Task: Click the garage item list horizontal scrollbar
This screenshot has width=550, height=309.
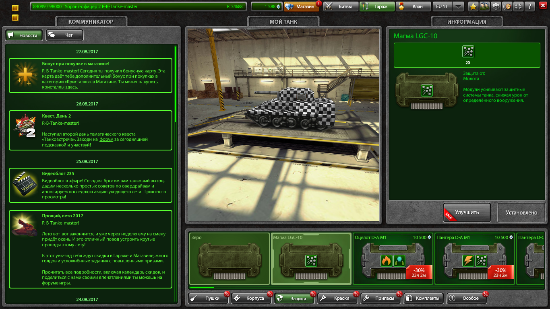Action: click(202, 287)
